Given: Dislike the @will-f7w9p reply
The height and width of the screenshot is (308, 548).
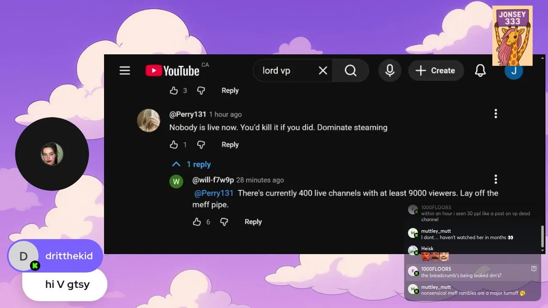Looking at the screenshot, I should coord(224,222).
